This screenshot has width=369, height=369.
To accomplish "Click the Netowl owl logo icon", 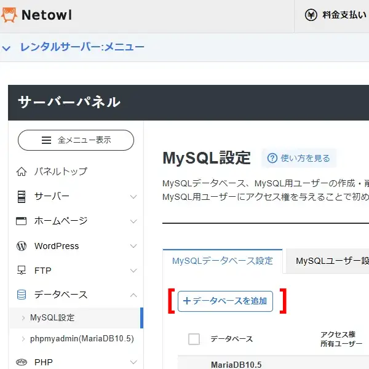I will (x=9, y=15).
